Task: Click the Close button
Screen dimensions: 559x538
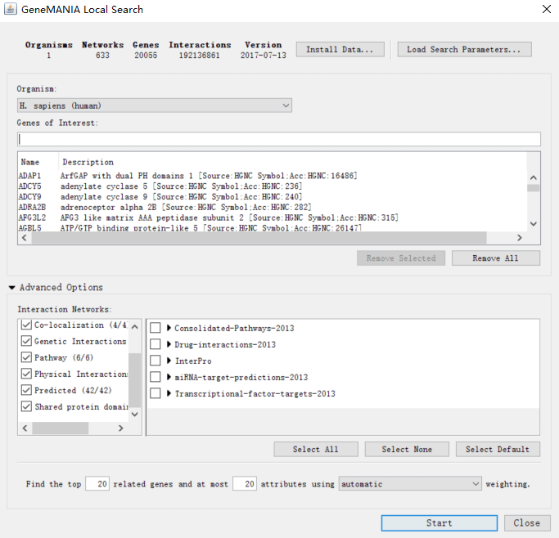Action: click(527, 523)
